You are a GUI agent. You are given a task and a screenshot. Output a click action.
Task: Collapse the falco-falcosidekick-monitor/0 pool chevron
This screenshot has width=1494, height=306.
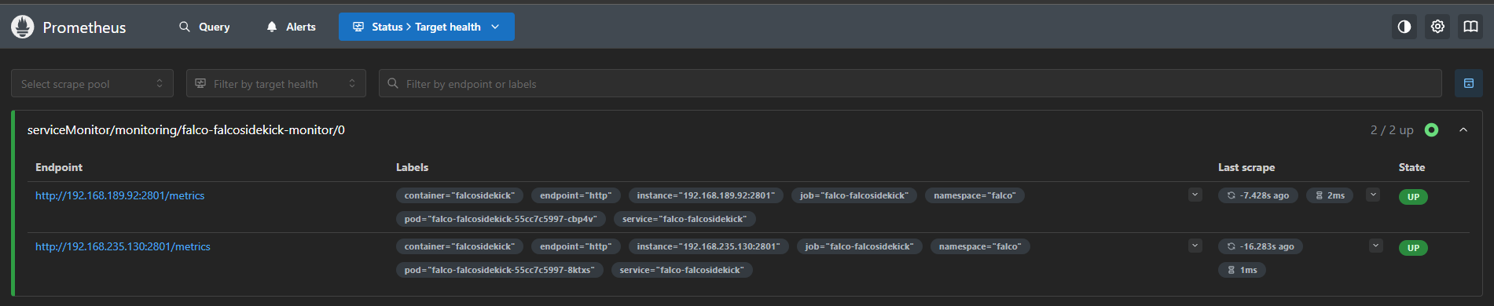1463,130
